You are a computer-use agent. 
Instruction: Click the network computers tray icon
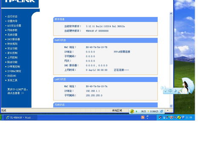[x=167, y=117]
